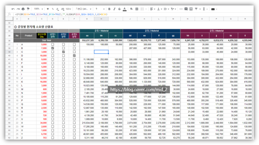Click the selected cell H39
The image size is (259, 145).
pyautogui.click(x=101, y=52)
